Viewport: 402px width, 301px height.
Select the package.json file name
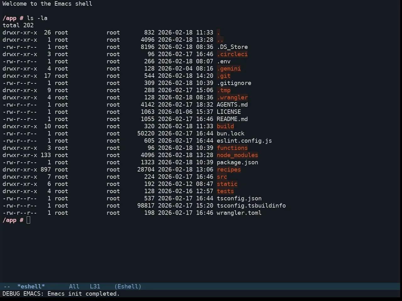(x=237, y=162)
